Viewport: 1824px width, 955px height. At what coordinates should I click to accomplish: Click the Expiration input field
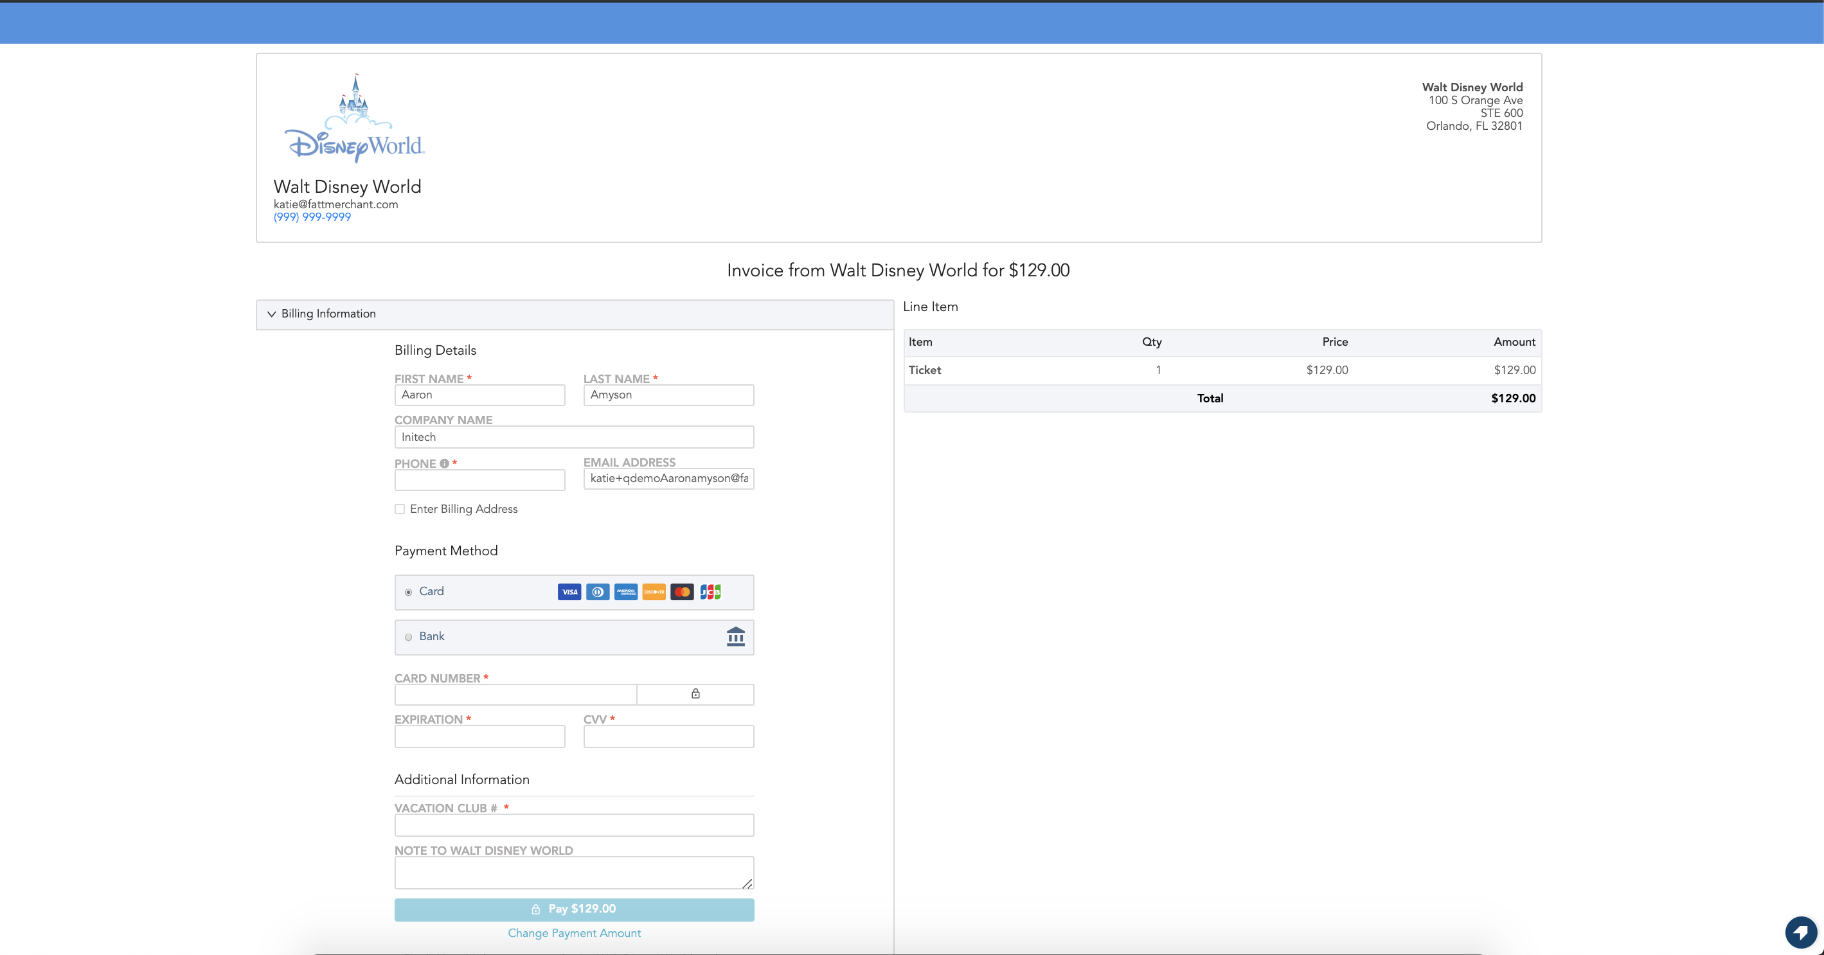479,736
